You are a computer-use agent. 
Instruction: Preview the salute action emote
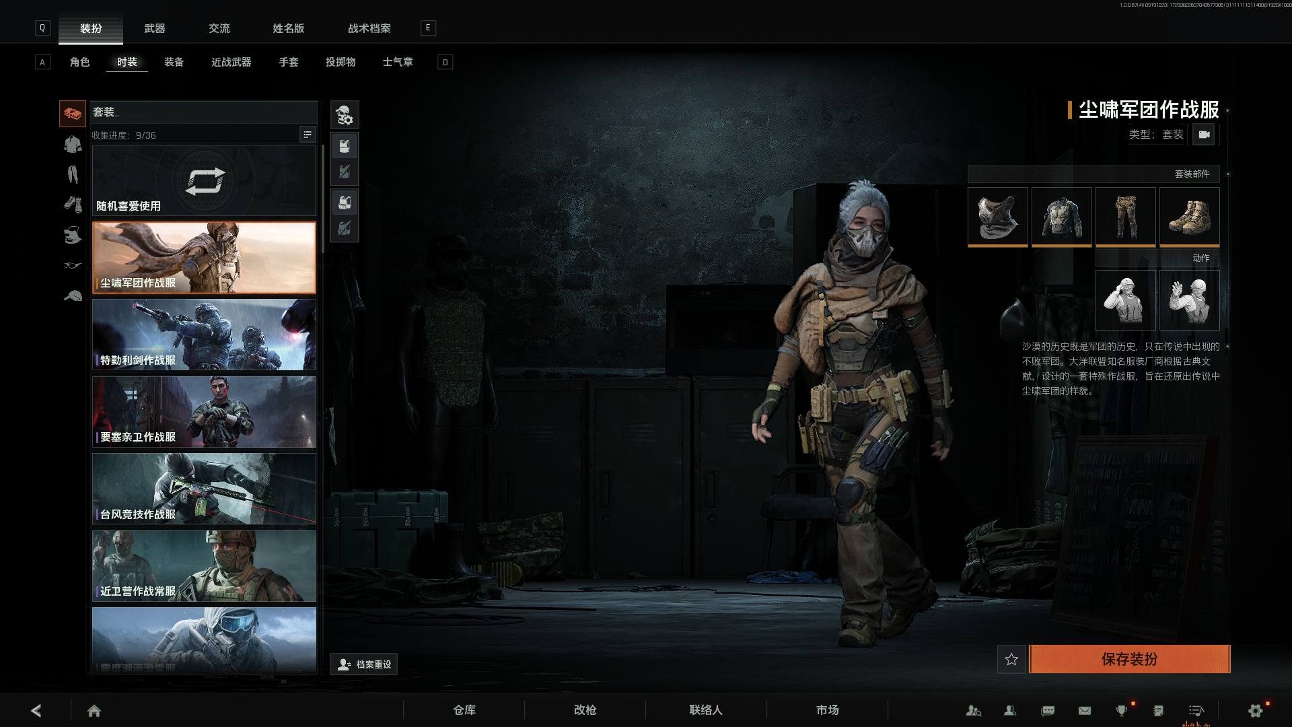[x=1126, y=300]
